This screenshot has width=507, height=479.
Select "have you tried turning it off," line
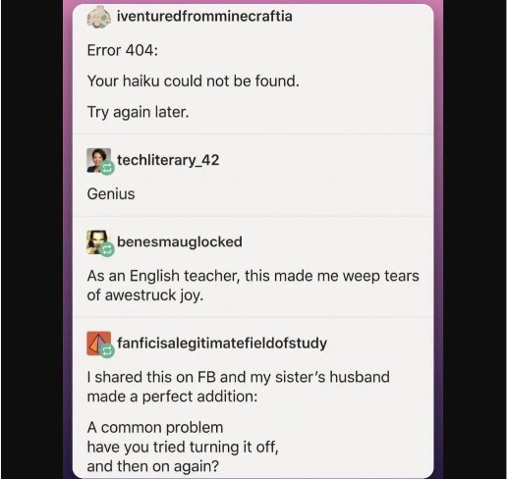(x=183, y=448)
